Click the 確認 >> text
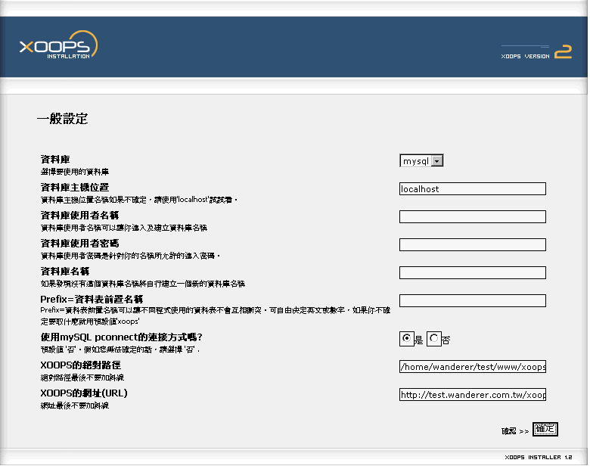 tap(514, 430)
